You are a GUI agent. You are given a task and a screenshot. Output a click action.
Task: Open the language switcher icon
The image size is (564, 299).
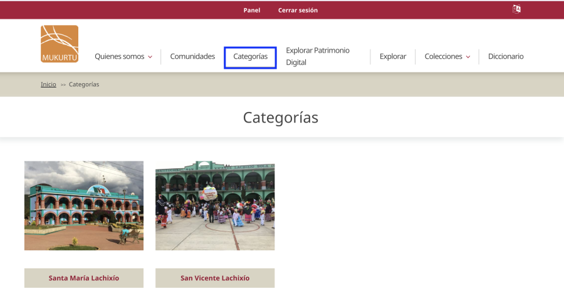pyautogui.click(x=516, y=9)
